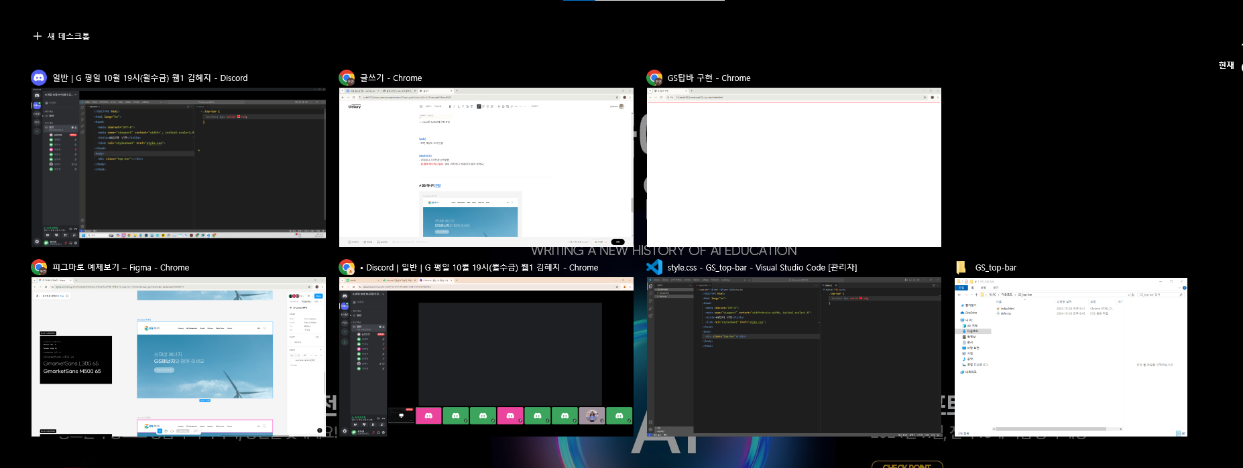Switch to the 글쓰기 Chrome window thumbnail
This screenshot has width=1243, height=468.
coord(486,167)
